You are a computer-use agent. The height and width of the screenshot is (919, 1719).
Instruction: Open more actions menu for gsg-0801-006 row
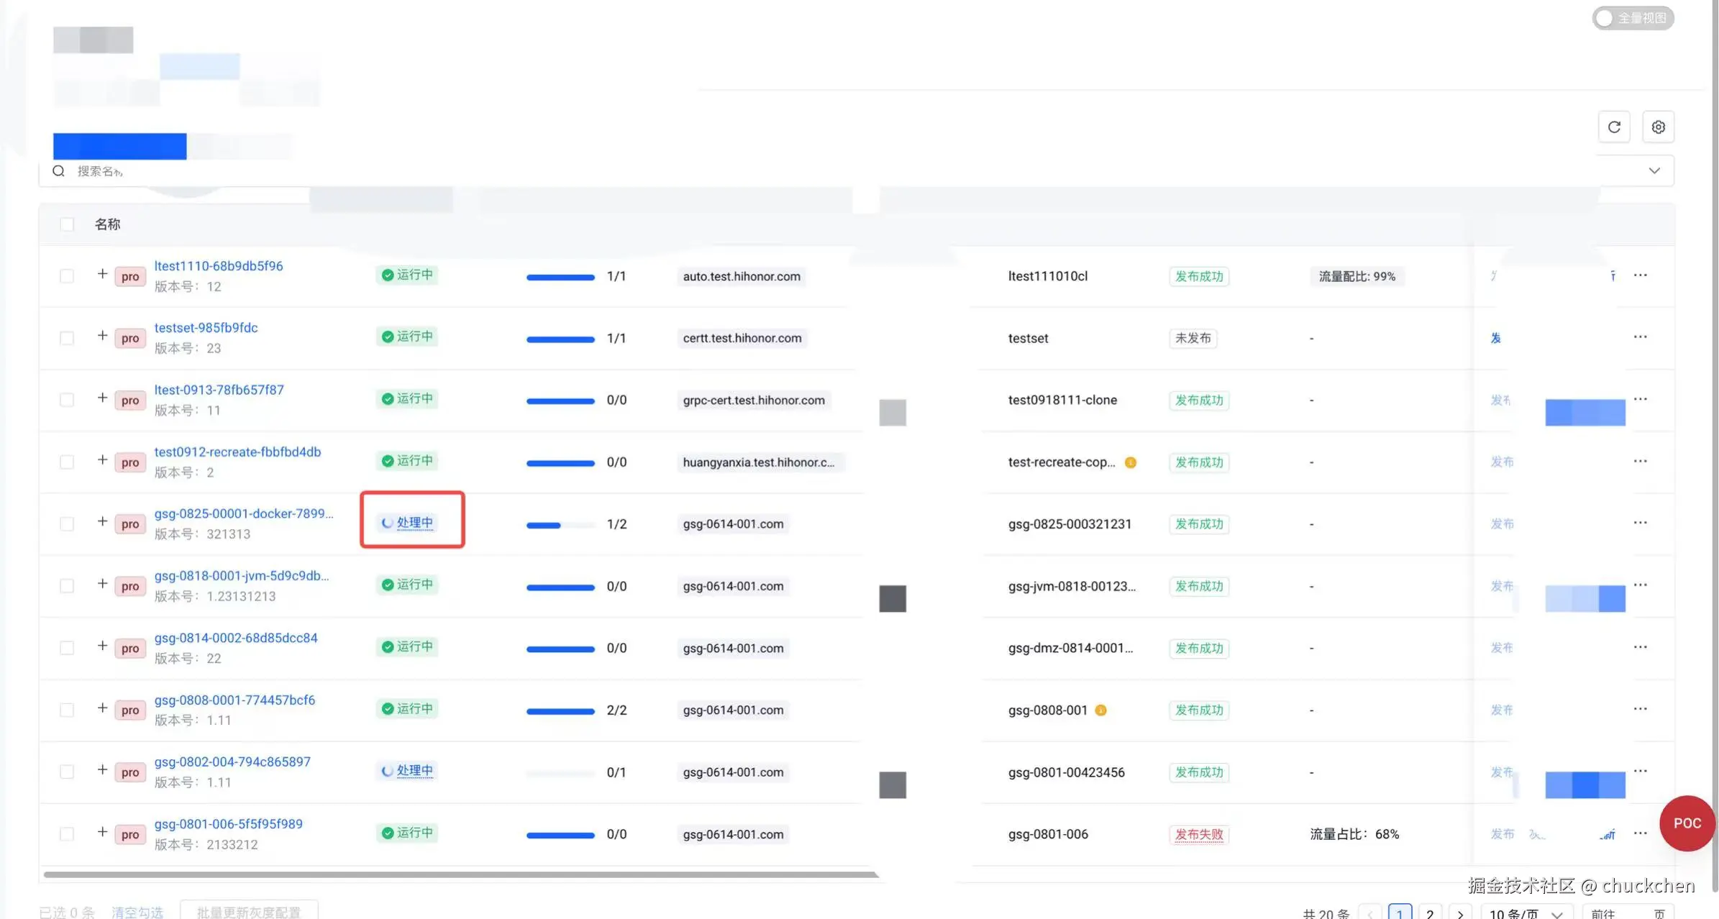[x=1640, y=833]
